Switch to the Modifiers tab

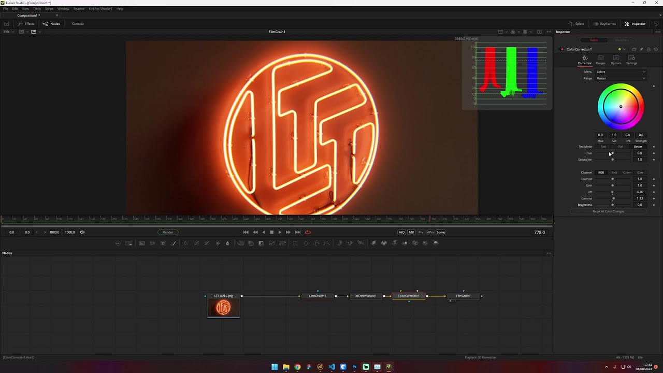click(x=622, y=40)
